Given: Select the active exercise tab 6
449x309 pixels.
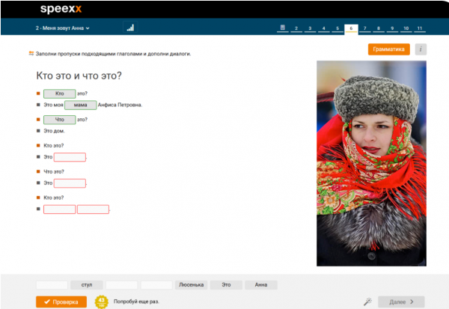Looking at the screenshot, I should tap(351, 28).
